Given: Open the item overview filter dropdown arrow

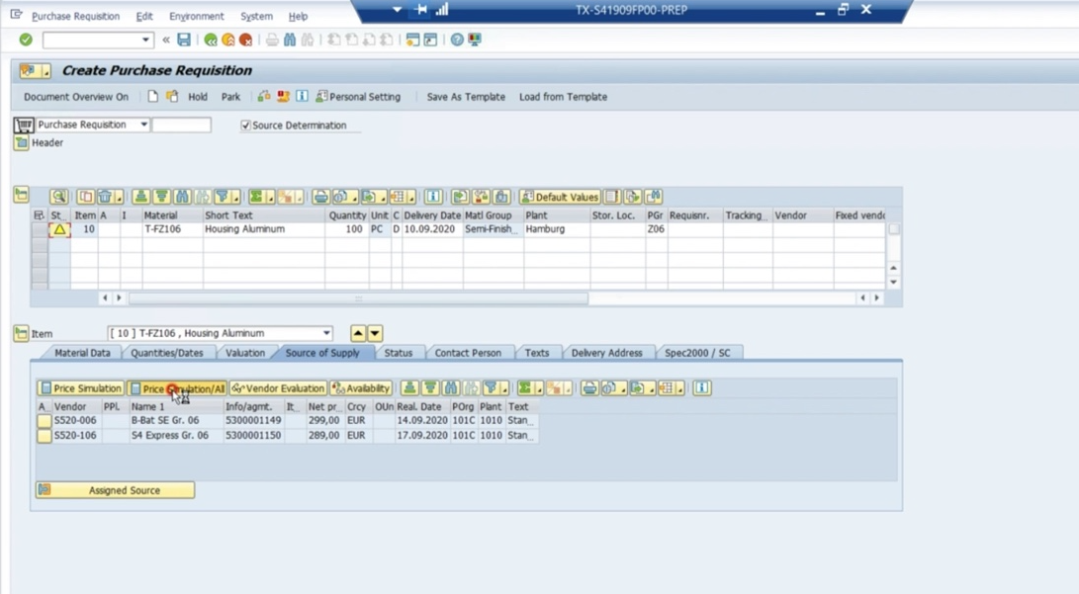Looking at the screenshot, I should [236, 198].
